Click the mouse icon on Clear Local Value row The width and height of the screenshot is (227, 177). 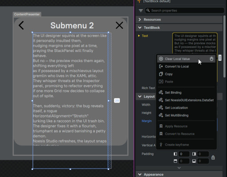pos(211,59)
